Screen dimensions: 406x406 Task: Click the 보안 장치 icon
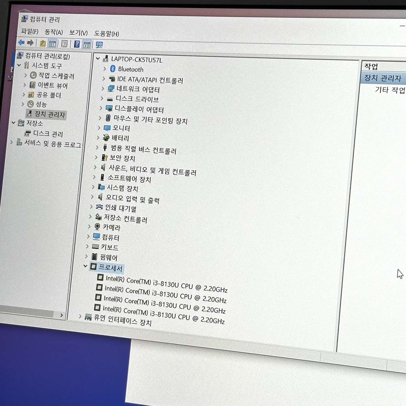click(x=104, y=157)
